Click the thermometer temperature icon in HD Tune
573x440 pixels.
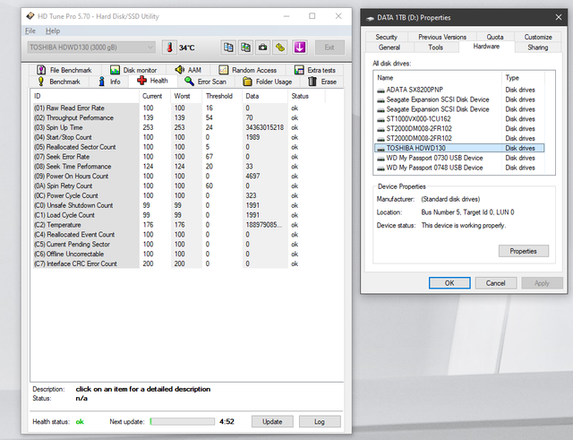pos(169,47)
